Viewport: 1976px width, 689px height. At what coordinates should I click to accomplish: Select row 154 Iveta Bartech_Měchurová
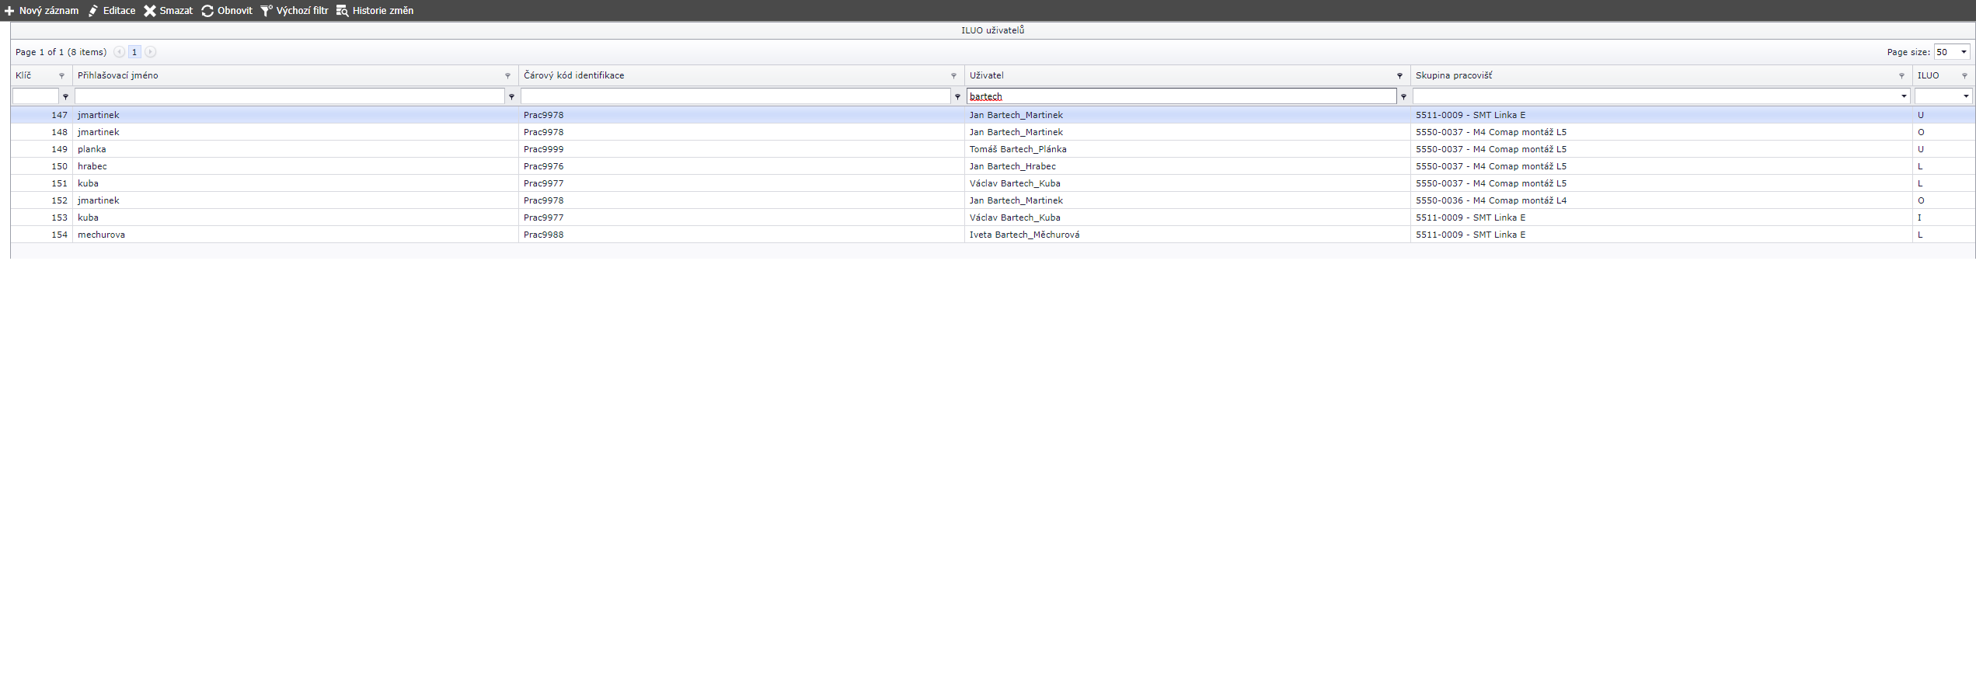coord(1023,235)
